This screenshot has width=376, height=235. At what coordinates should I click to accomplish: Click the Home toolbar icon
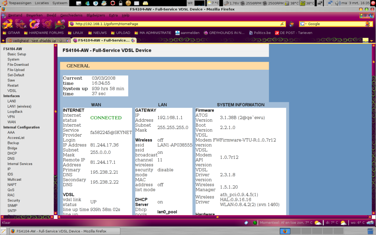(x=60, y=24)
